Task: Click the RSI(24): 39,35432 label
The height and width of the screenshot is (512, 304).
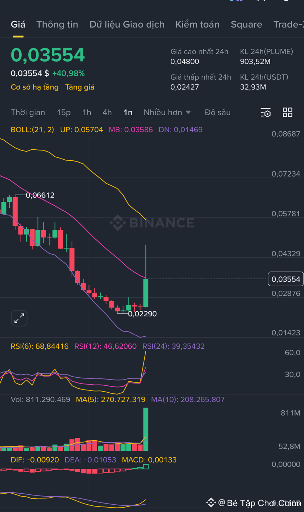Action: pos(174,346)
